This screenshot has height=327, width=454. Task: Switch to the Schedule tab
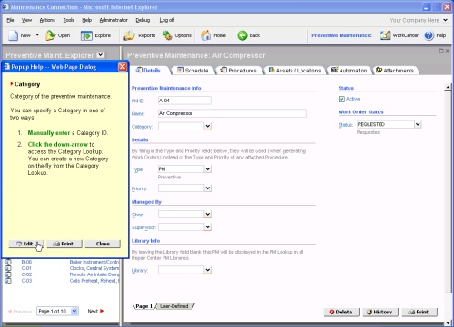(192, 71)
